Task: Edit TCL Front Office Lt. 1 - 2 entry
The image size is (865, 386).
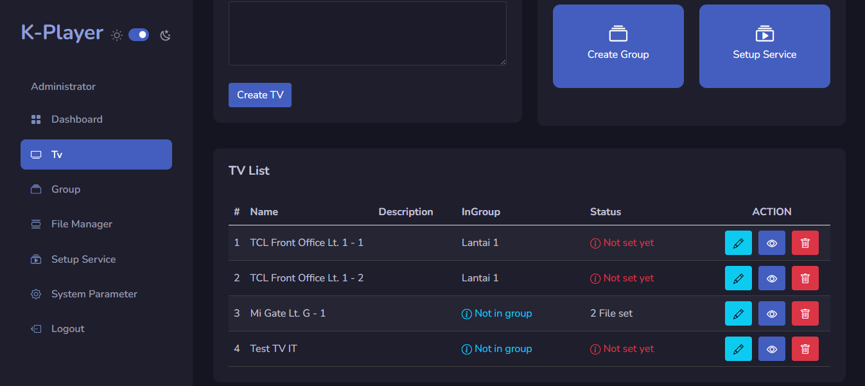Action: 738,278
